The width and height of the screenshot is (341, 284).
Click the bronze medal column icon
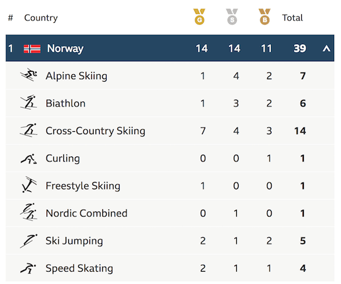[x=265, y=17]
